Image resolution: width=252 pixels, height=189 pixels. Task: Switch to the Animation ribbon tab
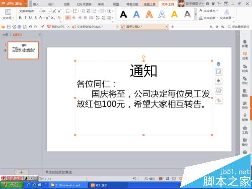pyautogui.click(x=67, y=4)
